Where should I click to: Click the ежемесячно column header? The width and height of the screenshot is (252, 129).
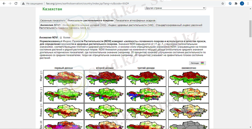pyautogui.click(x=189, y=68)
